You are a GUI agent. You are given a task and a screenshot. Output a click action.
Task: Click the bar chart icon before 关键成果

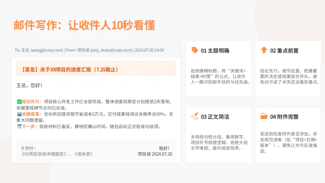[19, 114]
